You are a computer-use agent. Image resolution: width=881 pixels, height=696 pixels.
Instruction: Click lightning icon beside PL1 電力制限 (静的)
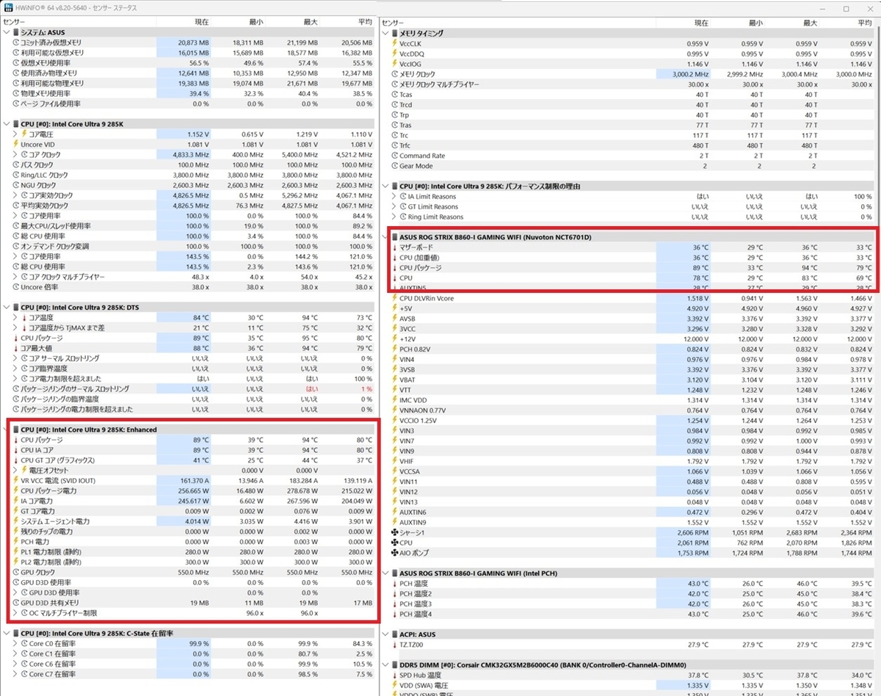click(16, 552)
